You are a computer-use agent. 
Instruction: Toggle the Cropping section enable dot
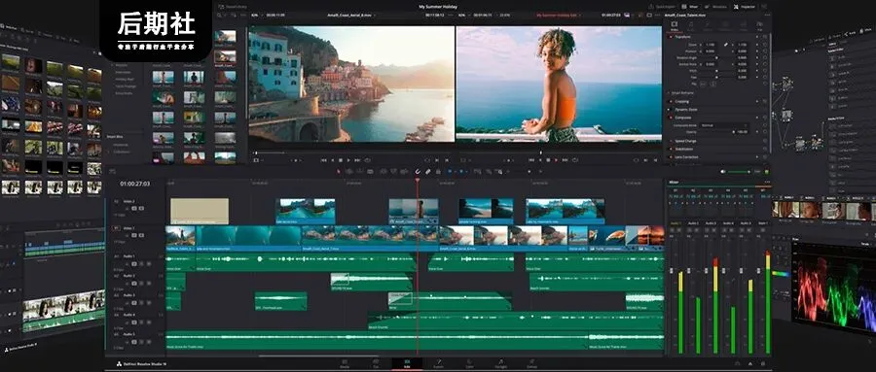click(671, 102)
